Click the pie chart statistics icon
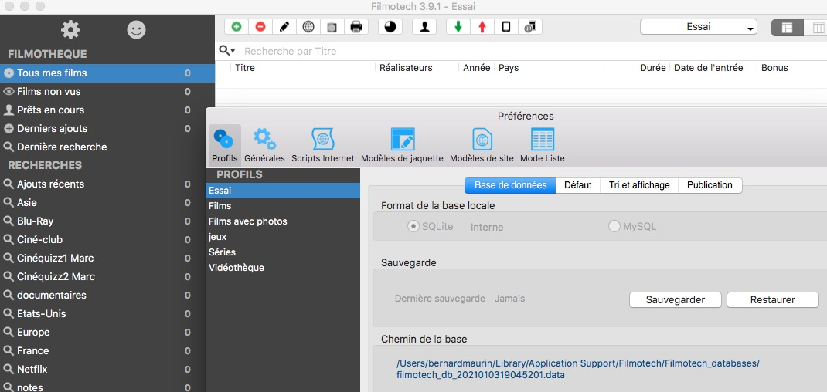The width and height of the screenshot is (827, 392). (x=390, y=27)
